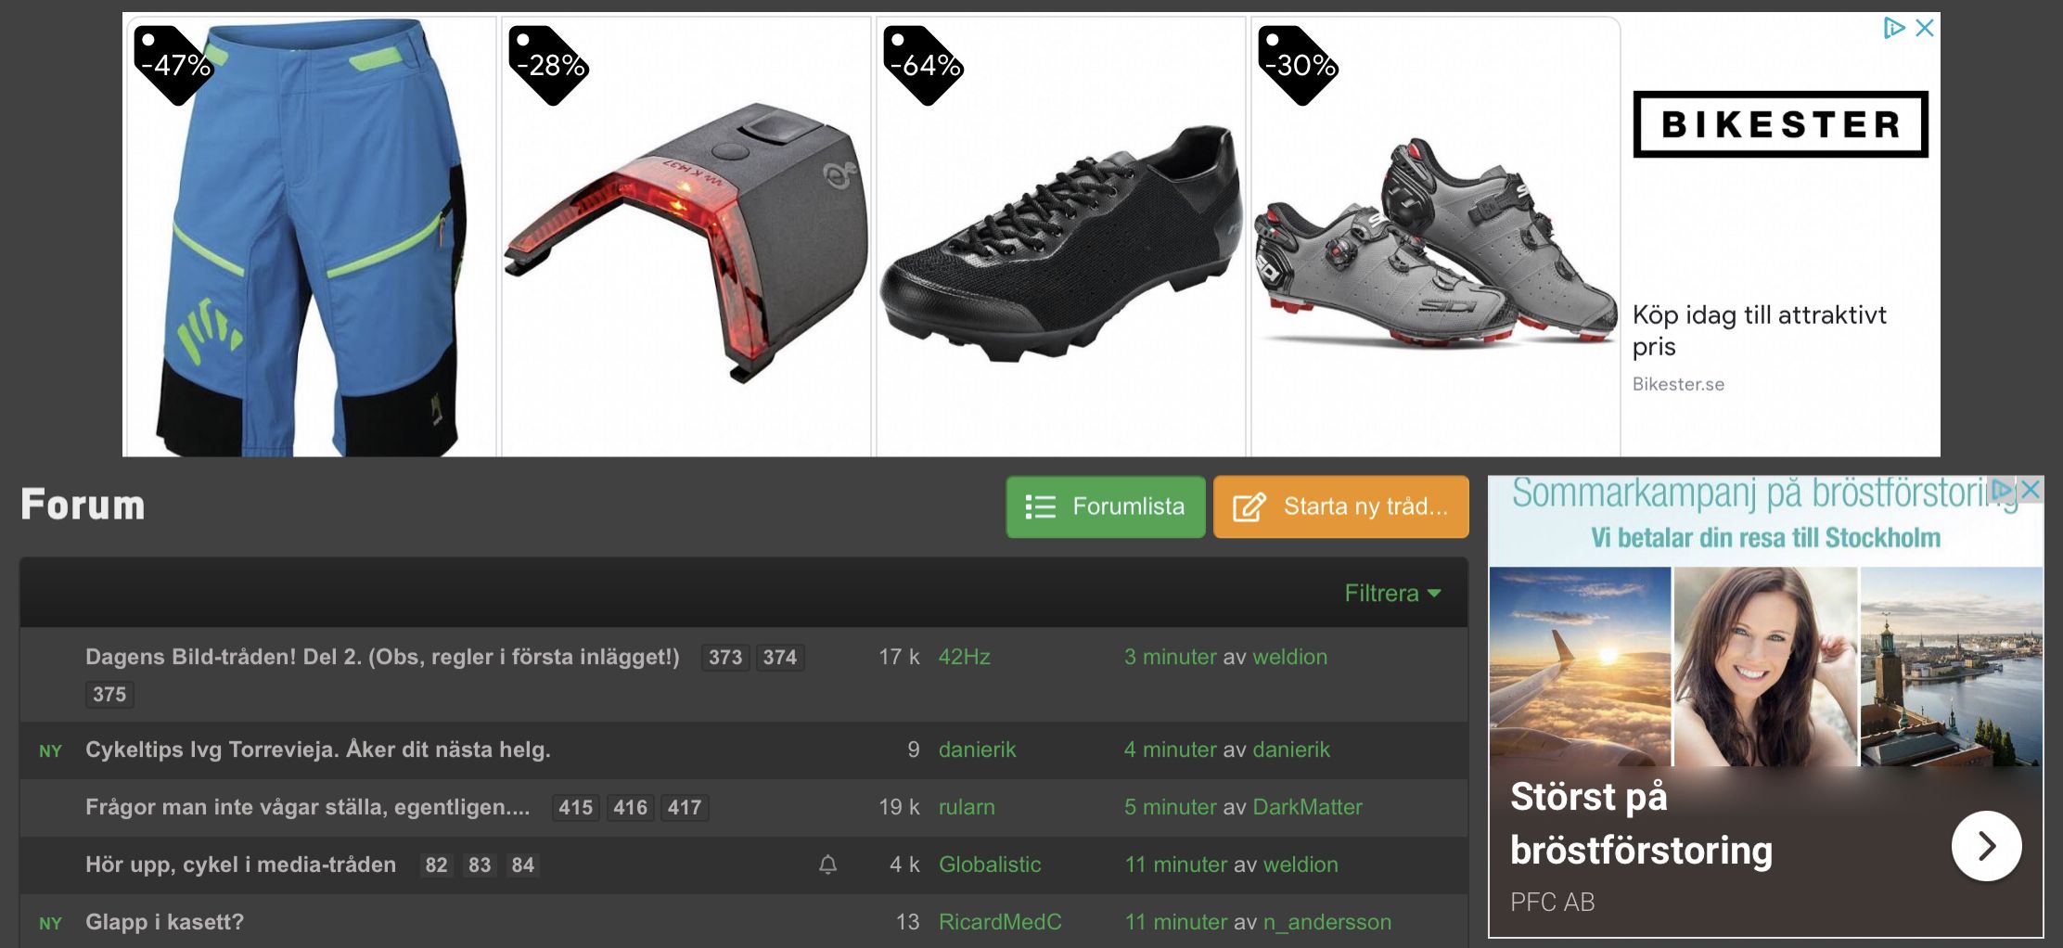
Task: Close the bröstförstoring side ad with X
Action: pyautogui.click(x=2030, y=489)
